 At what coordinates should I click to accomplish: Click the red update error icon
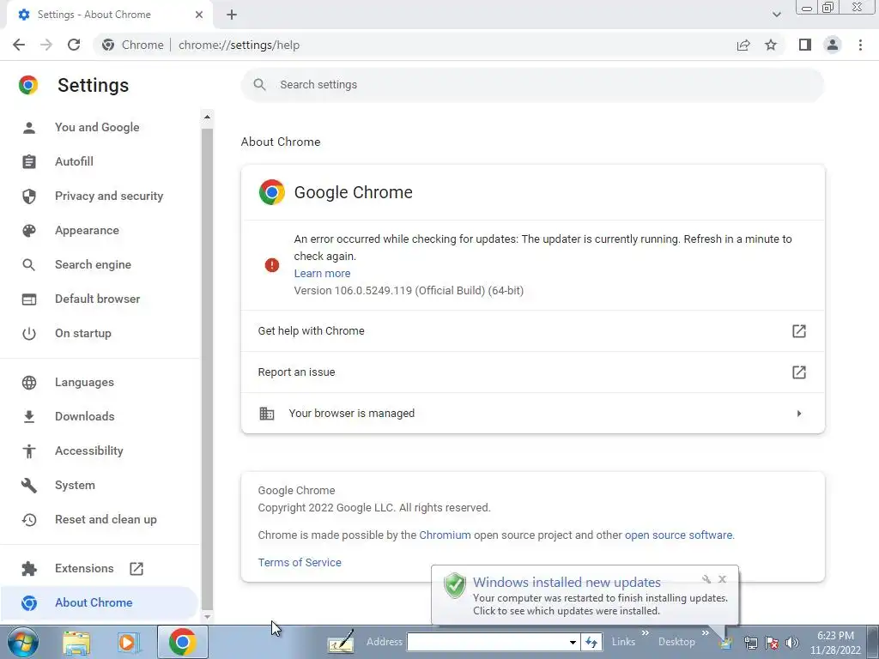tap(272, 265)
